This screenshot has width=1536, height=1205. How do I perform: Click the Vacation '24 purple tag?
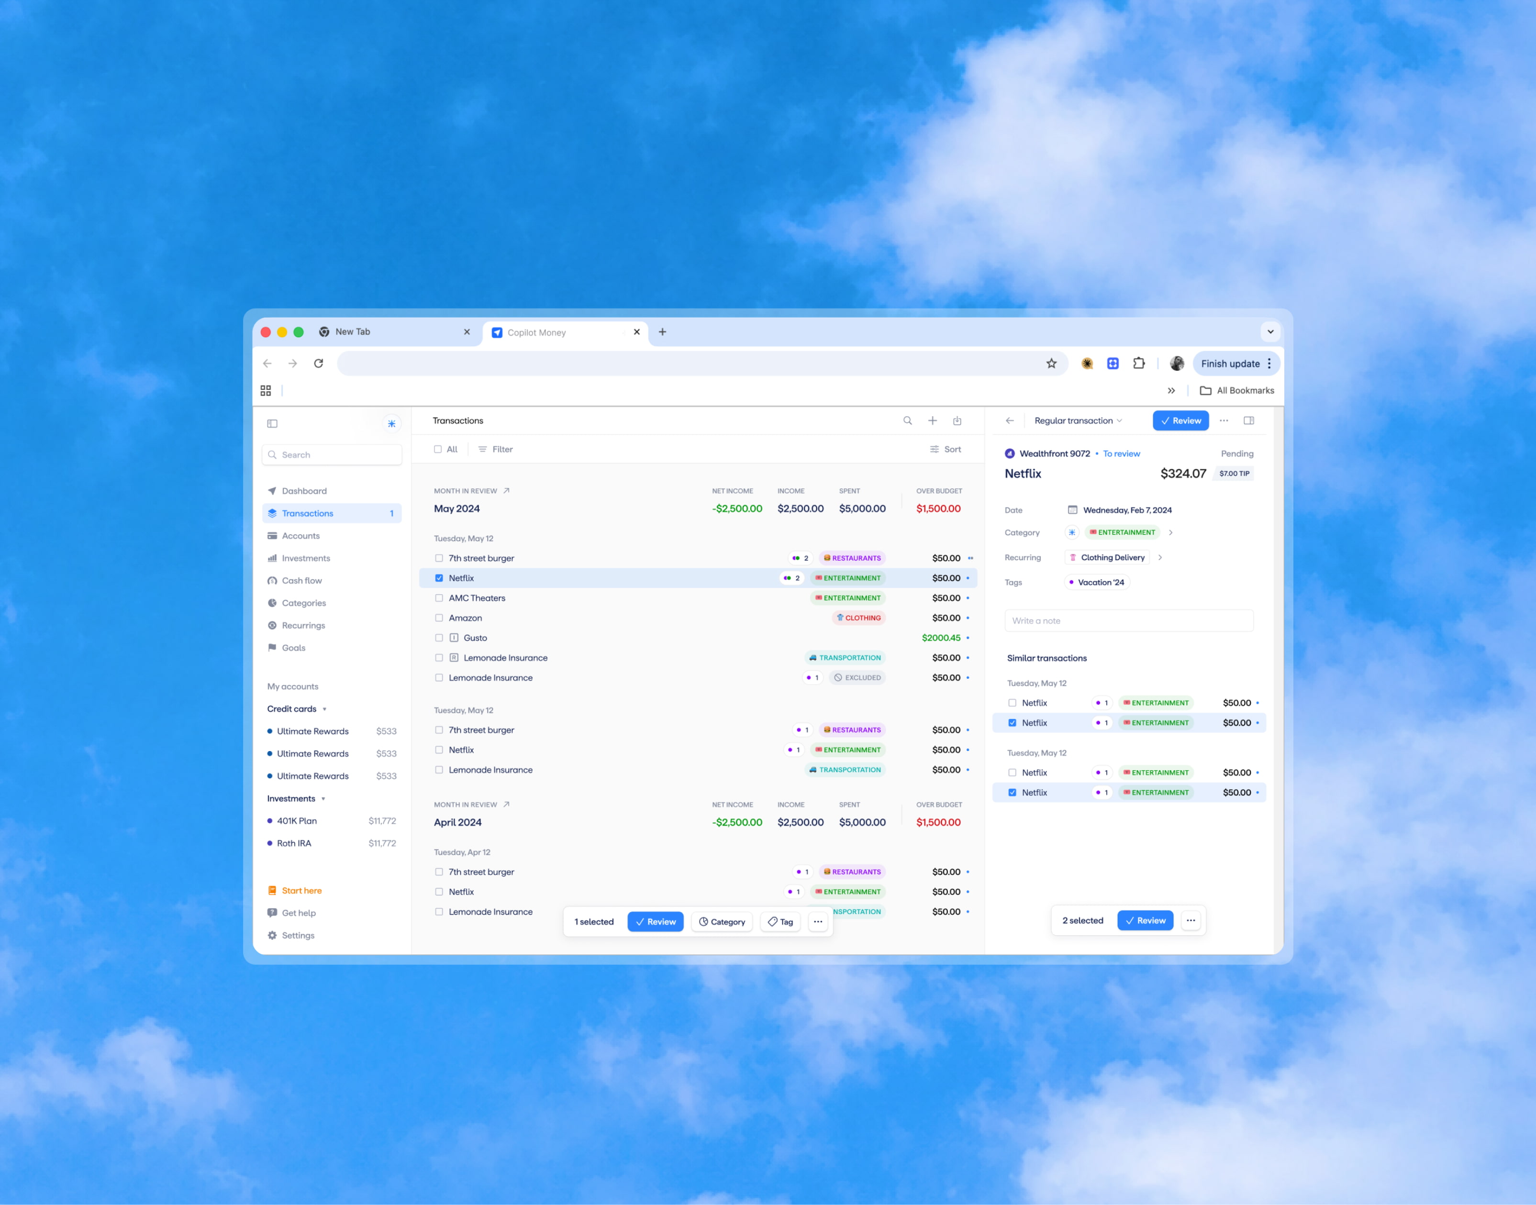pos(1096,582)
